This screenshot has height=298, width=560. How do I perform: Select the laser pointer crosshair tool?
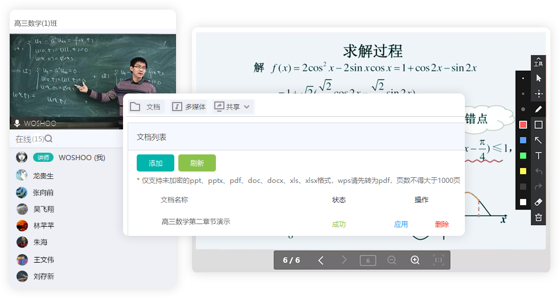pyautogui.click(x=538, y=93)
